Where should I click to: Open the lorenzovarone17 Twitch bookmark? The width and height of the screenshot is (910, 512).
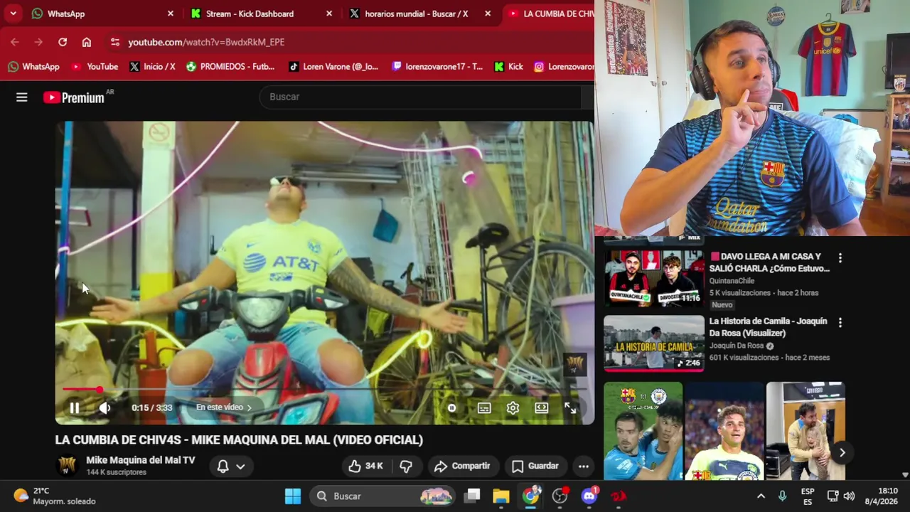click(437, 66)
